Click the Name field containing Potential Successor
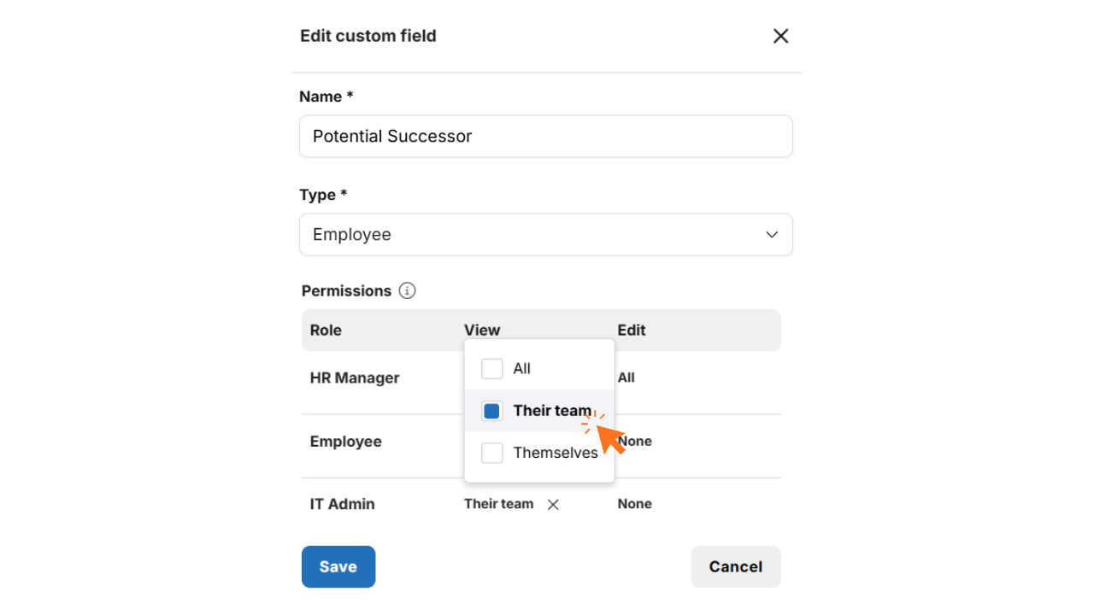Viewport: 1094px width, 615px height. (x=545, y=137)
